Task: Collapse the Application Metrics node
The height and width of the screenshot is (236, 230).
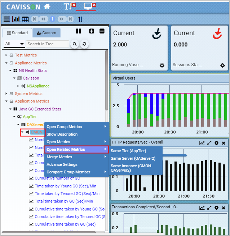Action: coord(6,101)
